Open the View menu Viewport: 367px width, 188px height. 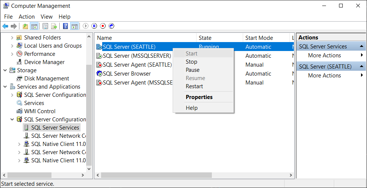47,17
